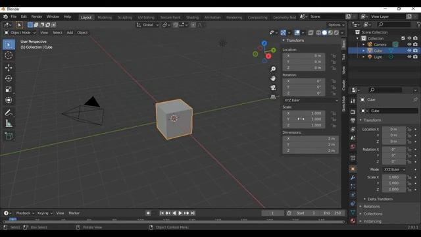Select the Scale tool
The height and width of the screenshot is (237, 421).
(9, 90)
